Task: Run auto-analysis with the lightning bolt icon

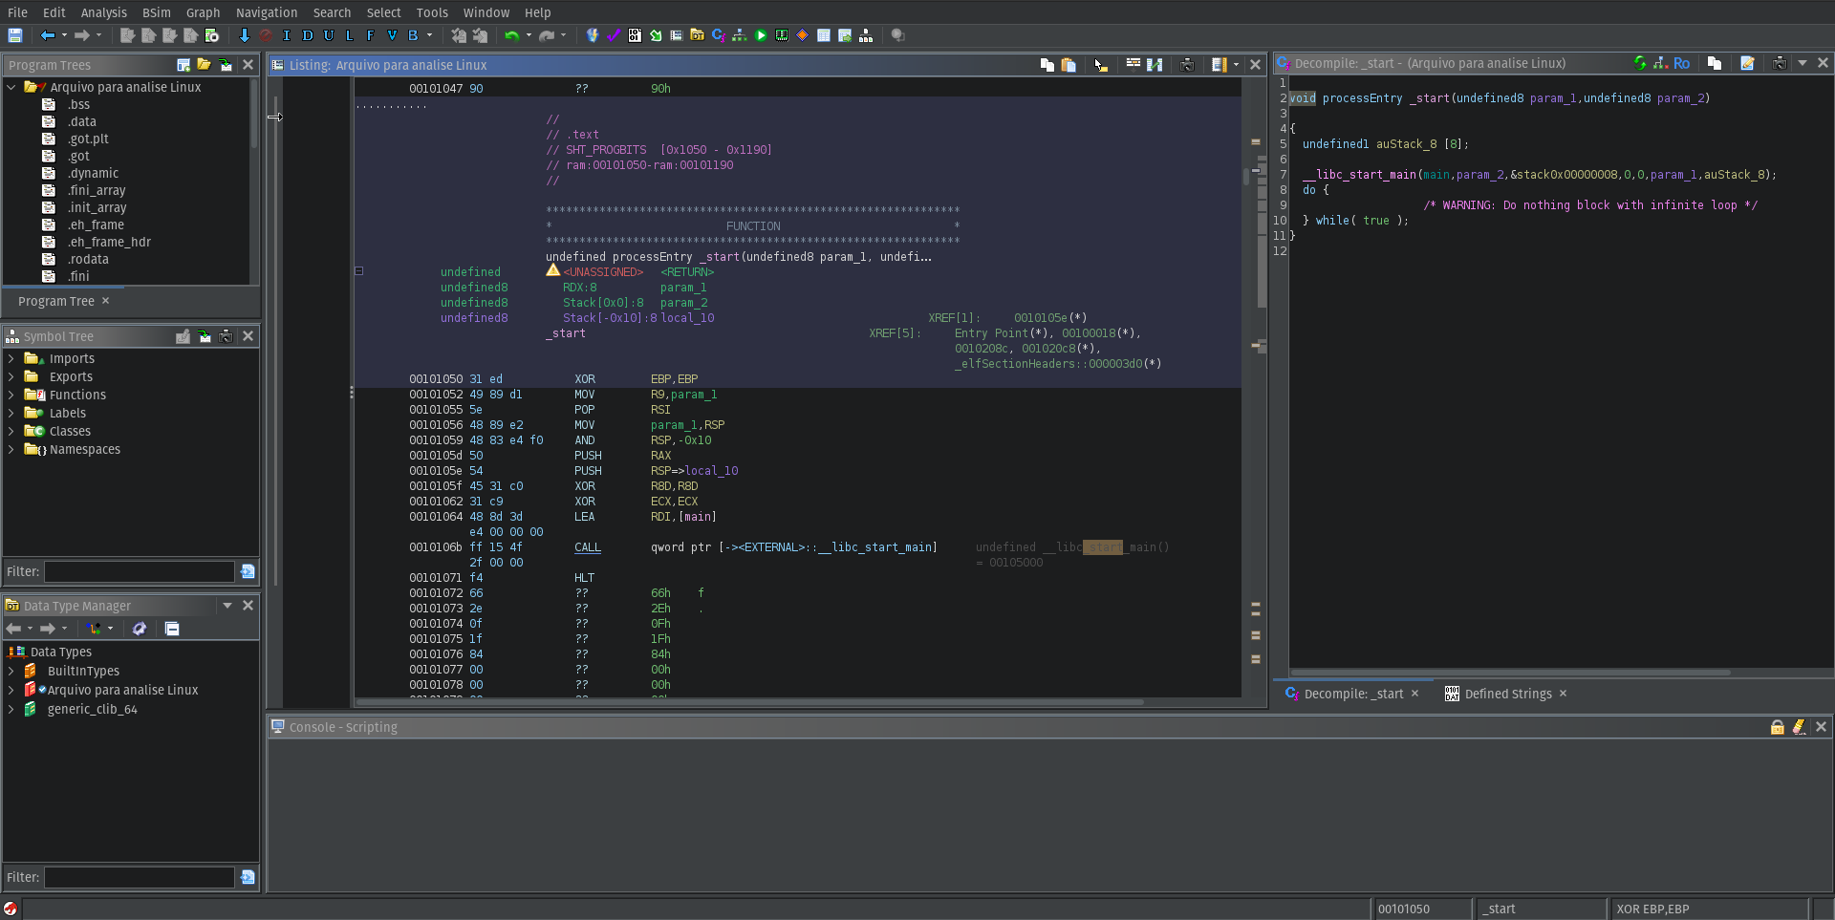Action: pos(593,35)
